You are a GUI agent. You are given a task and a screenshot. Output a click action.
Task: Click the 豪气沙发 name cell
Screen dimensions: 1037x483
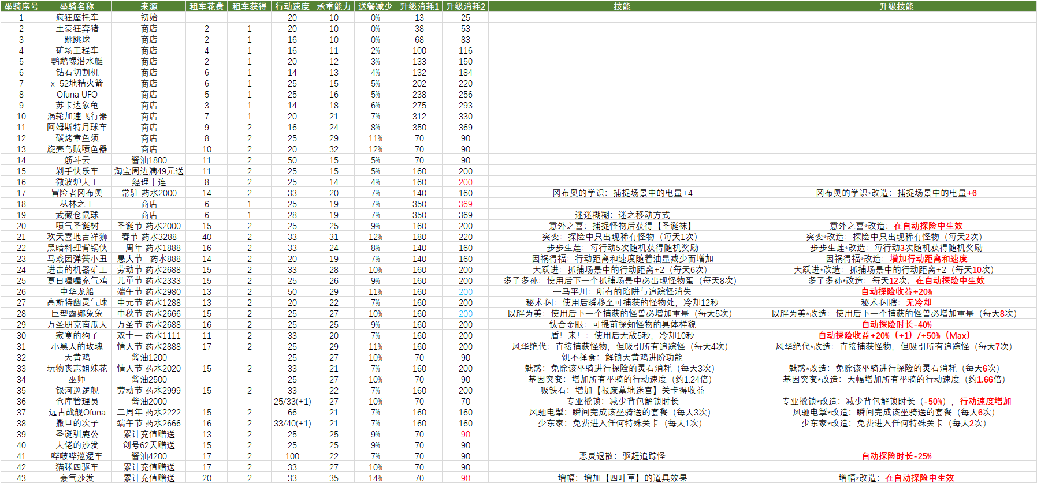point(77,478)
